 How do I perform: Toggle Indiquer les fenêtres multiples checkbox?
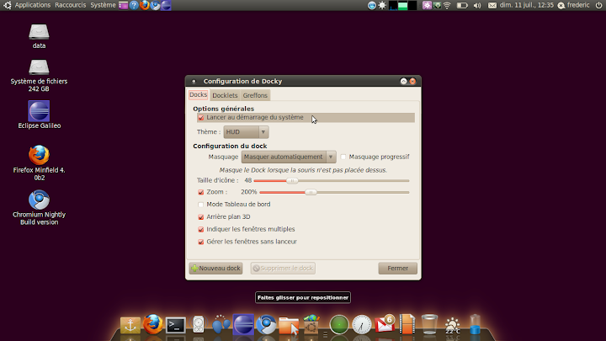pos(200,229)
